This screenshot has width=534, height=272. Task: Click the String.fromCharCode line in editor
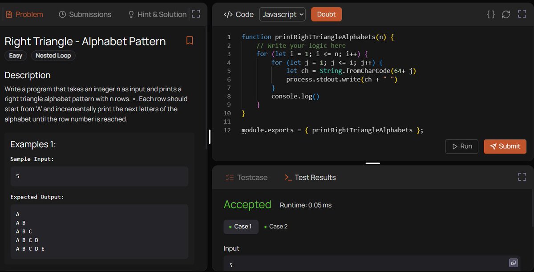[351, 71]
